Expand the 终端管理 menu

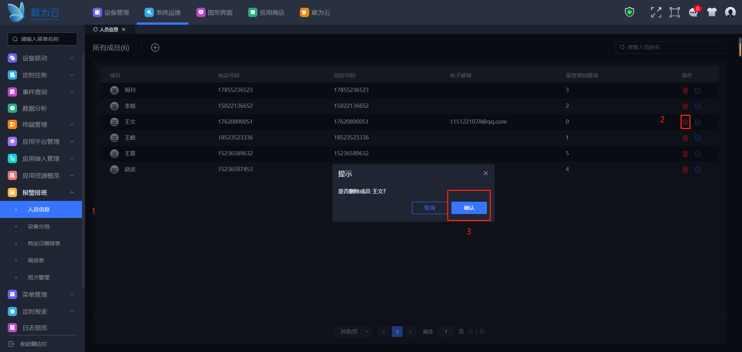click(41, 124)
